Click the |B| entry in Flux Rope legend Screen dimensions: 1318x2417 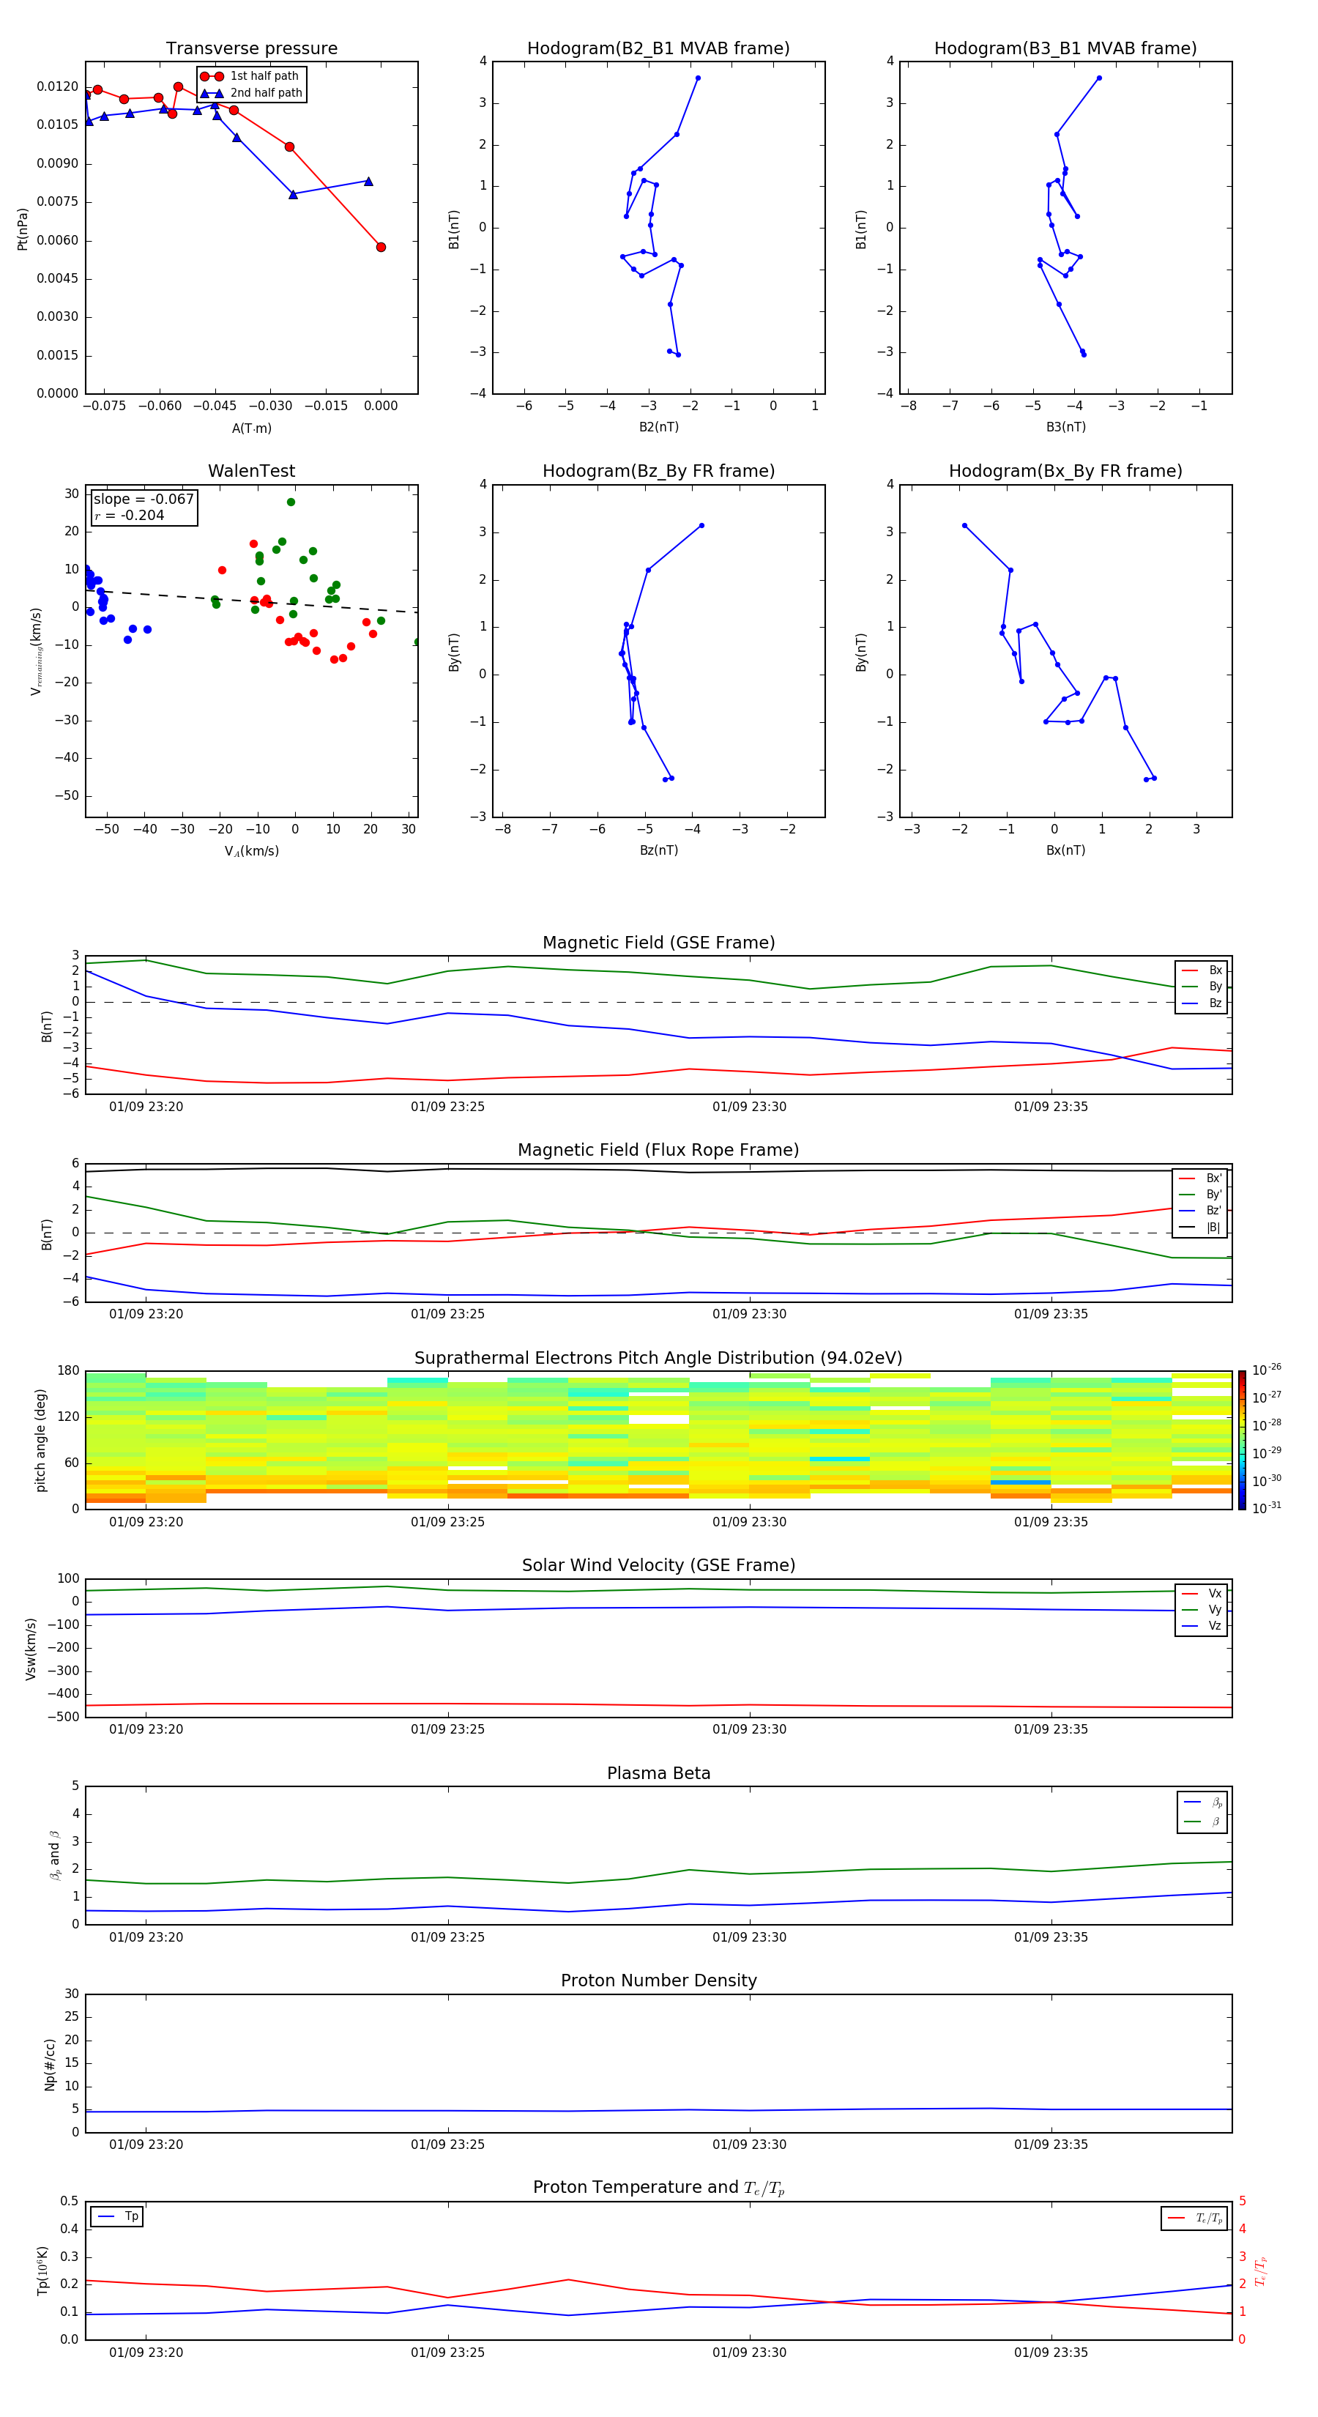[x=1200, y=1228]
